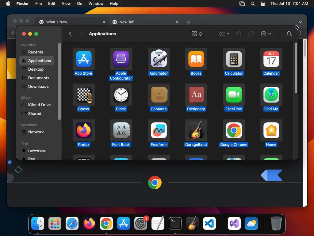Open Launchpad from the Dock
This screenshot has width=314, height=236.
[x=55, y=223]
